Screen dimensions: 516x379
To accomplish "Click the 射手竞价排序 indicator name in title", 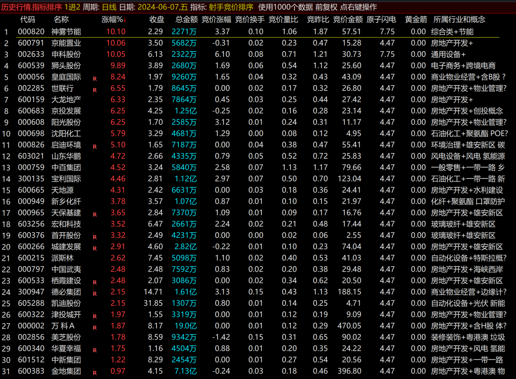I will click(x=231, y=7).
